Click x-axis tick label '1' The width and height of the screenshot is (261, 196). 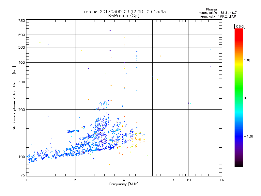[x=26, y=180]
